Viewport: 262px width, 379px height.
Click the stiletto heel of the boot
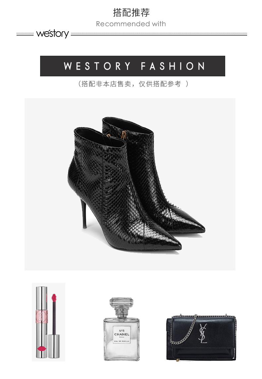[84, 214]
